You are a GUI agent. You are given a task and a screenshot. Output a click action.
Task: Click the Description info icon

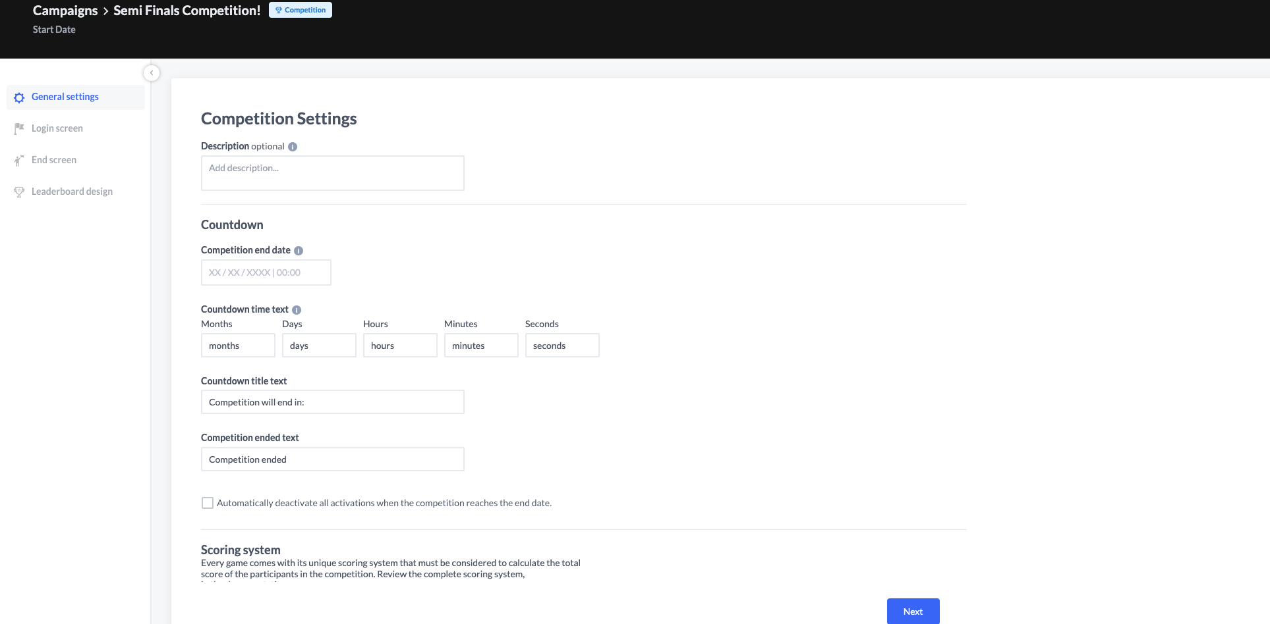293,147
